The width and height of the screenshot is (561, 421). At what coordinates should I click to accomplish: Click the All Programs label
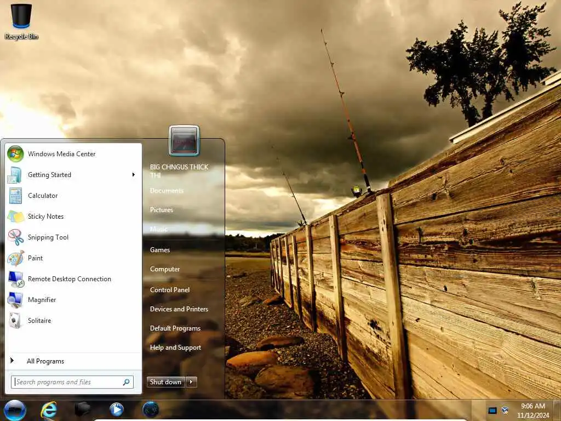pos(45,361)
